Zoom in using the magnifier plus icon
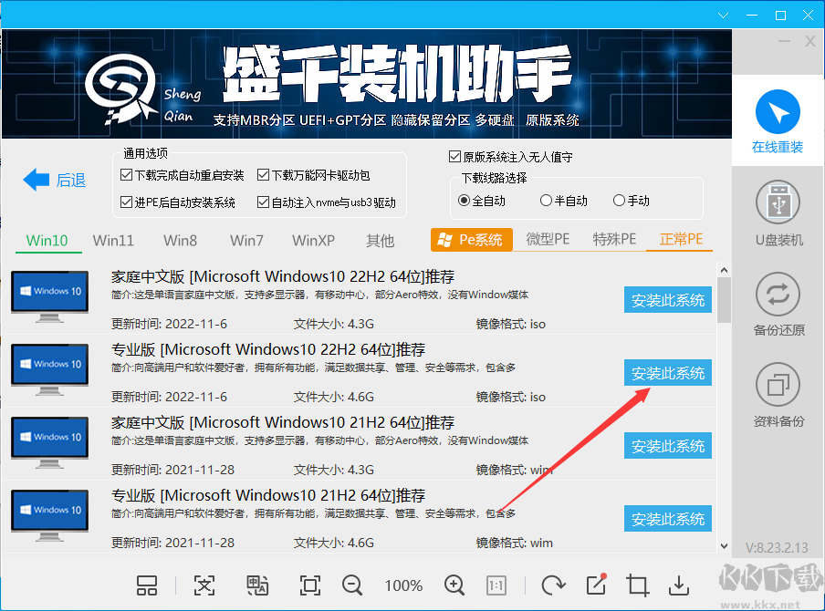 click(x=454, y=585)
